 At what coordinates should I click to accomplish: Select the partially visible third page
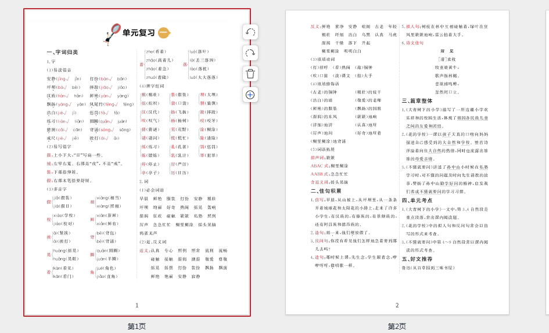coord(547,162)
